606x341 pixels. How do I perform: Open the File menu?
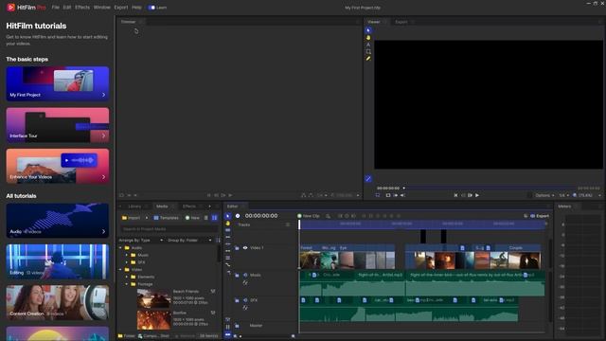56,8
